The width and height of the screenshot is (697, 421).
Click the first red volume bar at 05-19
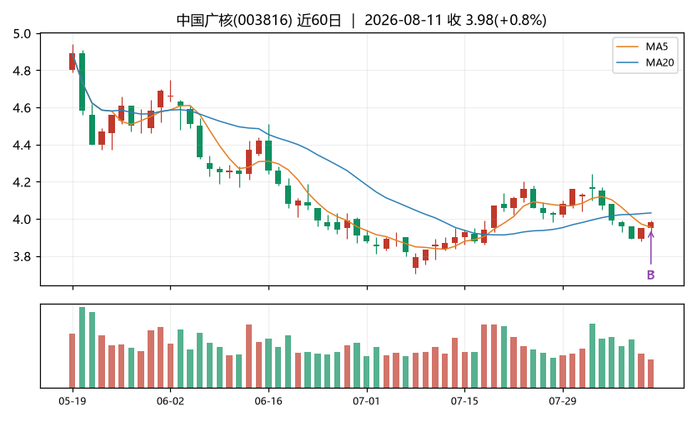point(72,360)
